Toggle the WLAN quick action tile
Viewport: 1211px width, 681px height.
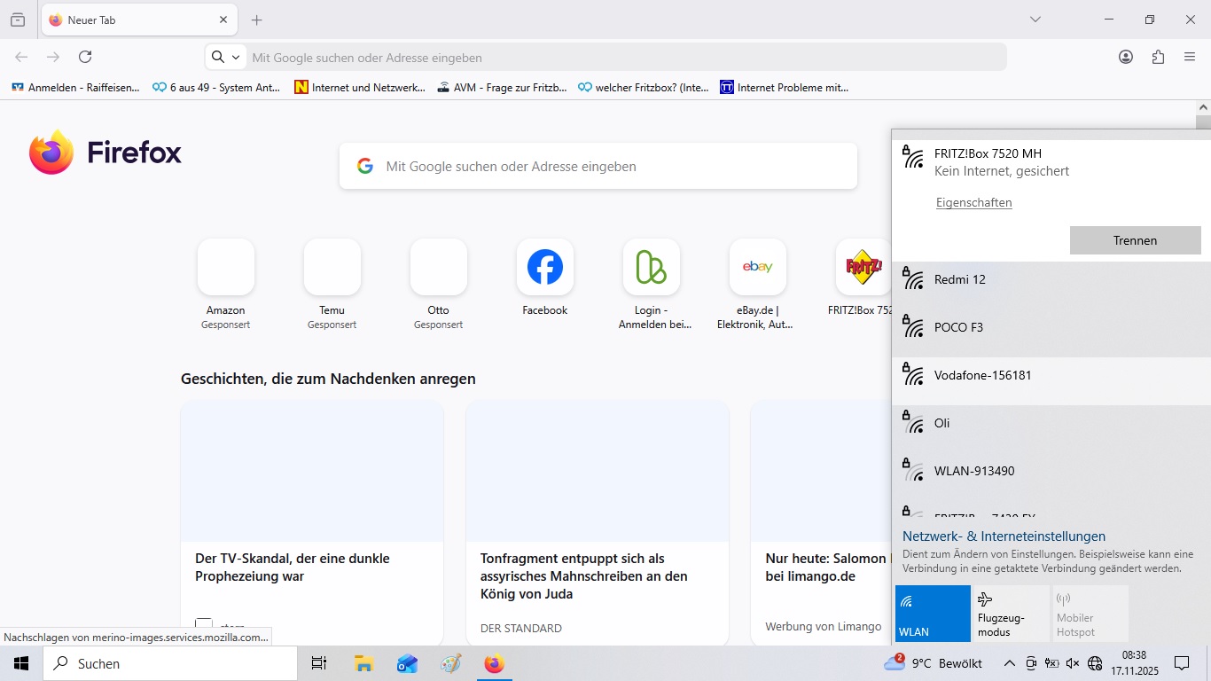(x=933, y=614)
